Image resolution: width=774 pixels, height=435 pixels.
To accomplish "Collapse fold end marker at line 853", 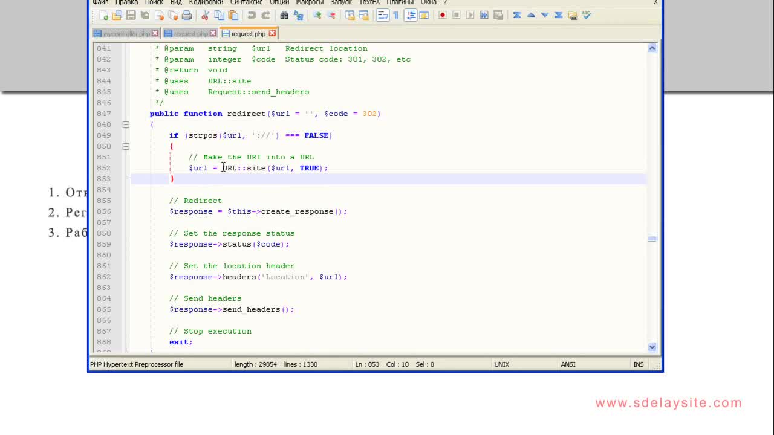I will click(x=126, y=179).
